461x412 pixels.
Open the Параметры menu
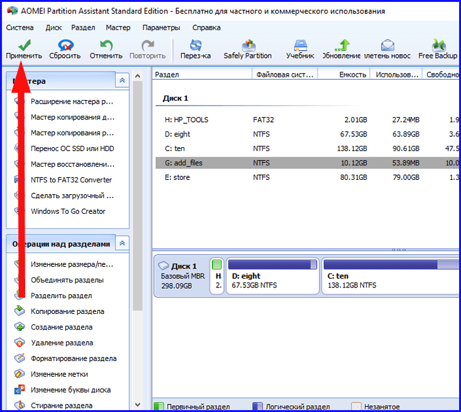(x=162, y=28)
